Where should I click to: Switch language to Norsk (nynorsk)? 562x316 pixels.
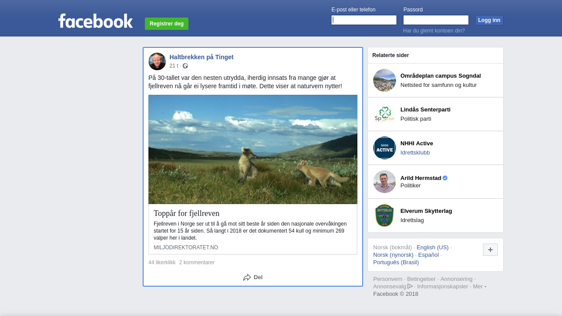[393, 255]
